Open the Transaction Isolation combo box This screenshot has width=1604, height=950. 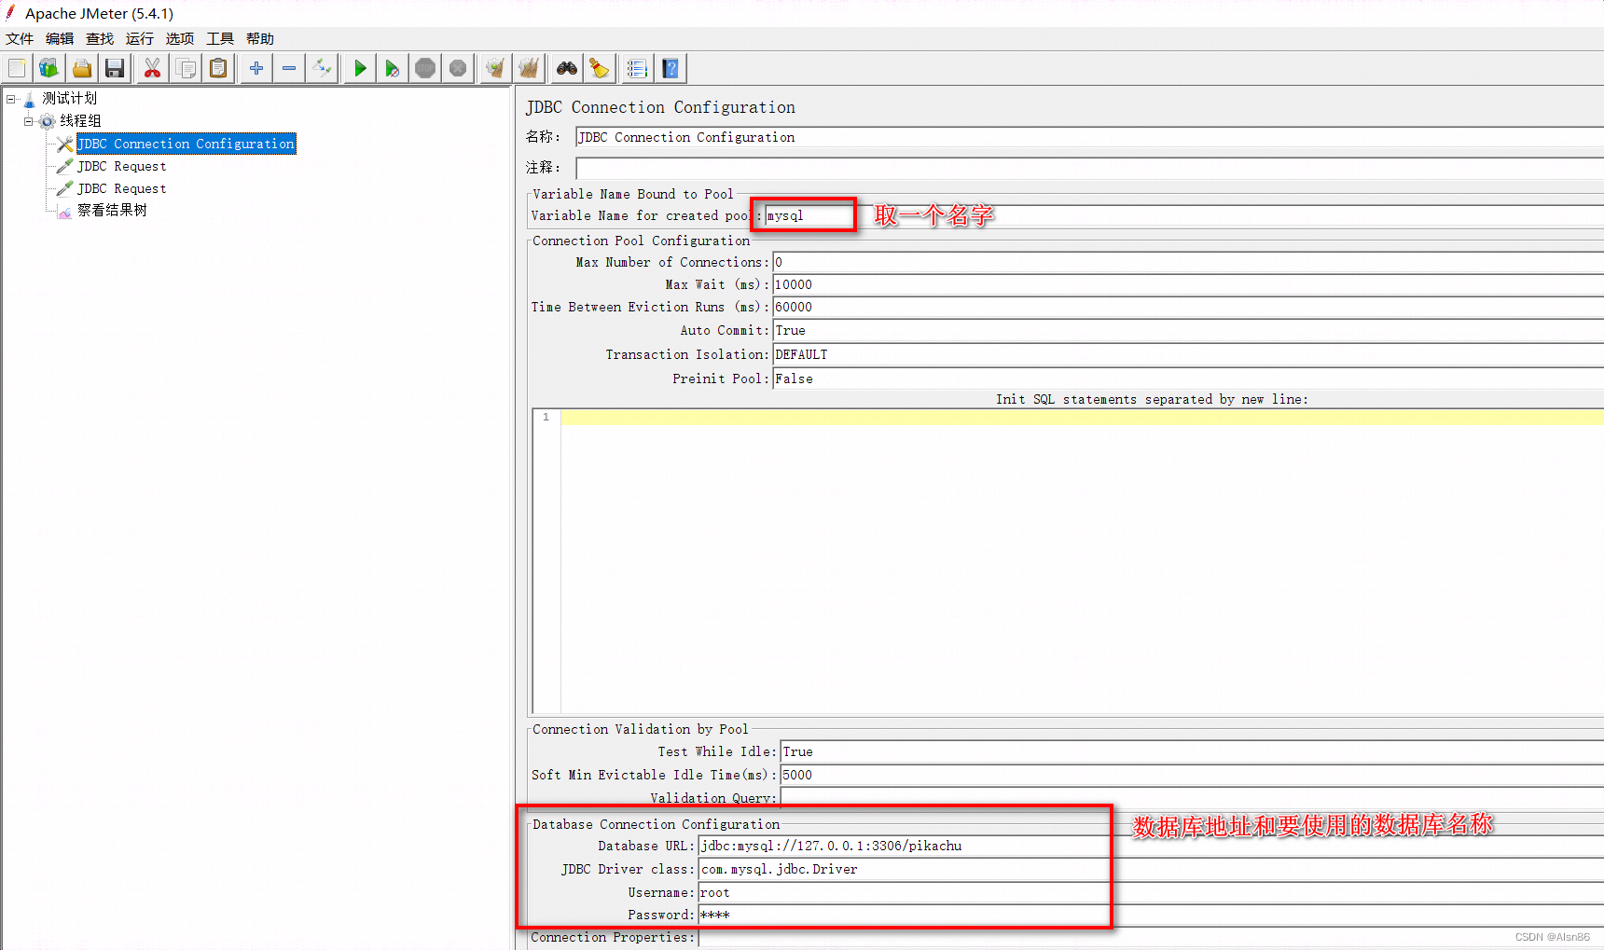(1188, 354)
